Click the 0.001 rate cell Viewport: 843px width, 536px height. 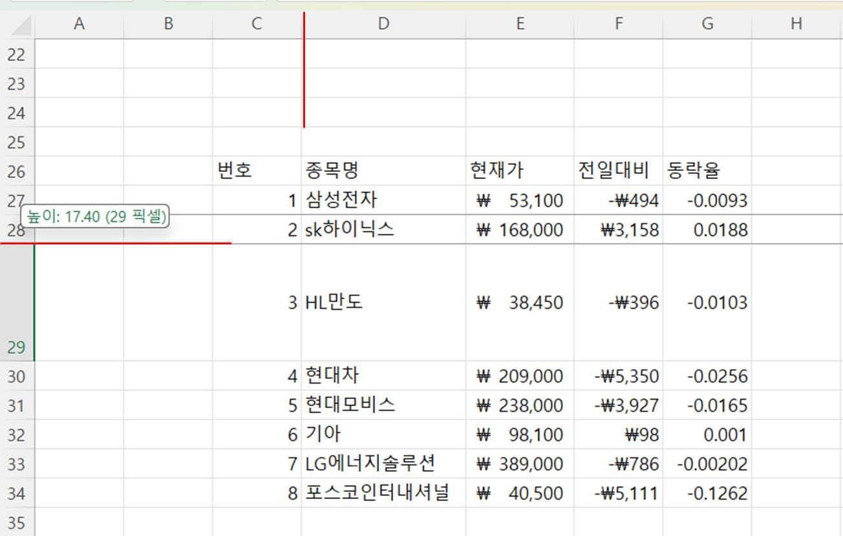pos(707,434)
